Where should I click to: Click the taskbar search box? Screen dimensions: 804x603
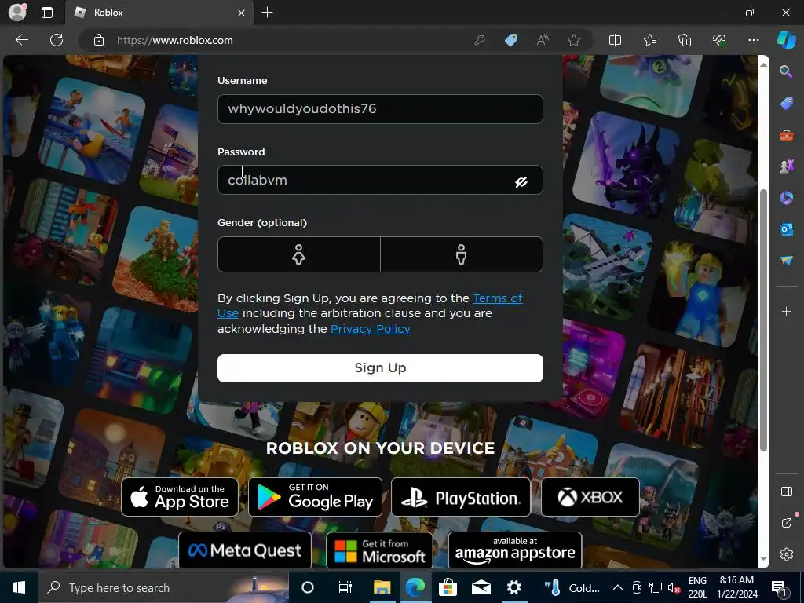click(x=163, y=587)
